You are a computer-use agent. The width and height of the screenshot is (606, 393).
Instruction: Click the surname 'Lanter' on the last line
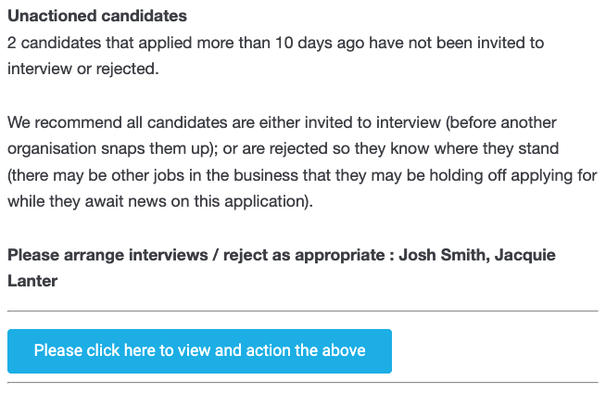point(32,281)
